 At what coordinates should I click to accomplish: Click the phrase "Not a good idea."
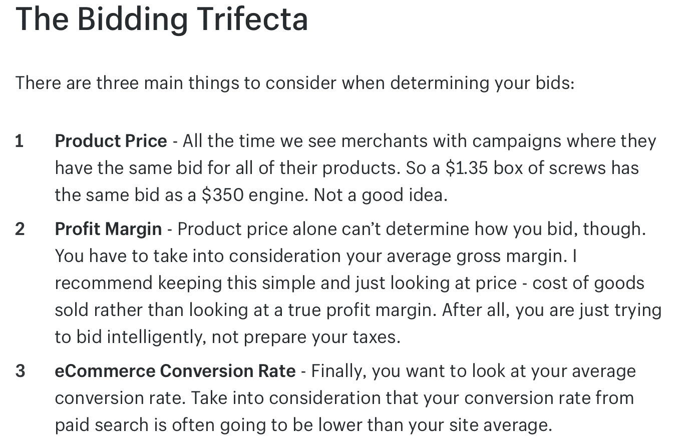pos(381,195)
